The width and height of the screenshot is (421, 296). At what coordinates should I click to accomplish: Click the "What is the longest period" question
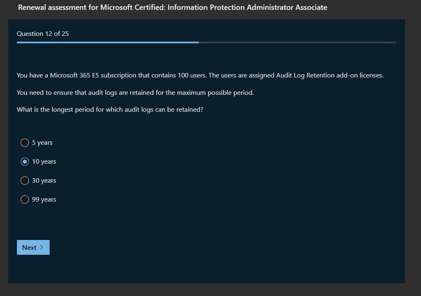click(110, 110)
